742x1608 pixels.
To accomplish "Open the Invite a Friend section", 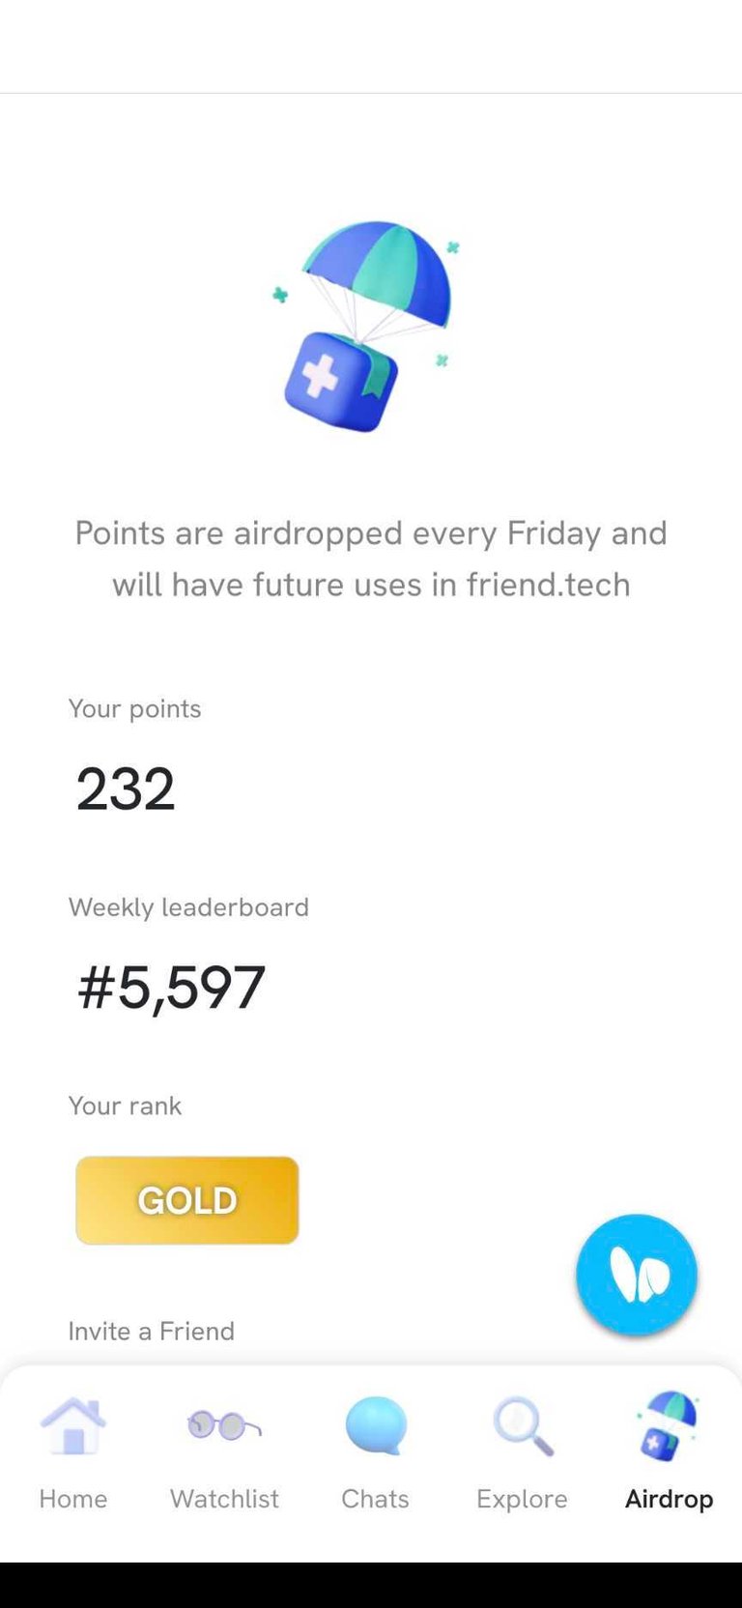I will [x=152, y=1331].
